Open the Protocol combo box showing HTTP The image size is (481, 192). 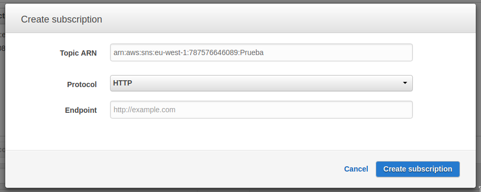coord(261,83)
